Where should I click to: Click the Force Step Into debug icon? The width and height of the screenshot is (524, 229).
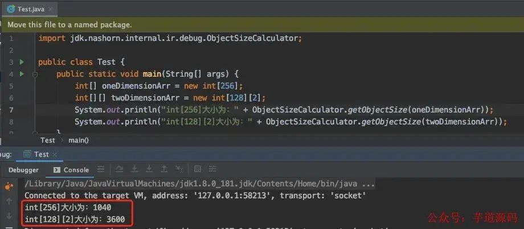149,169
